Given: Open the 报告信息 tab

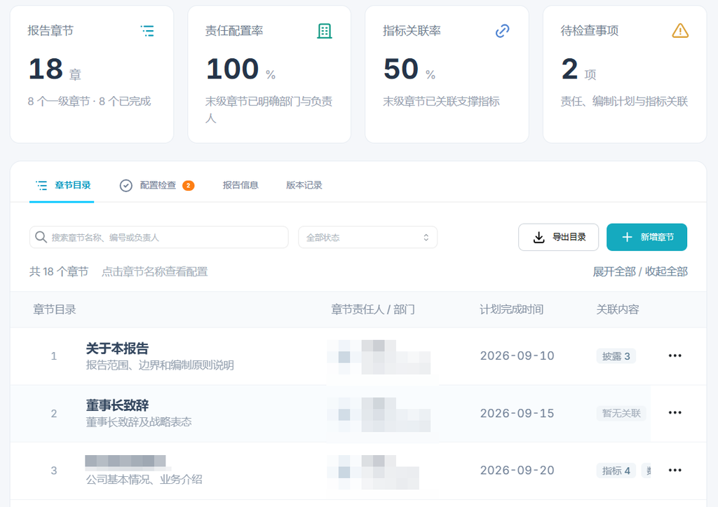Looking at the screenshot, I should [241, 185].
